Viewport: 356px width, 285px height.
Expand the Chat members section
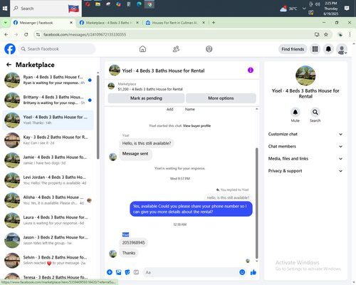click(x=305, y=146)
